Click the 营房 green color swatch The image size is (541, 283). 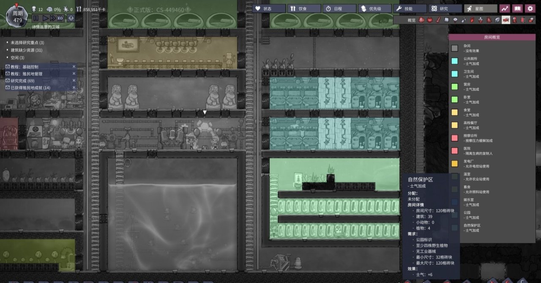(x=454, y=86)
